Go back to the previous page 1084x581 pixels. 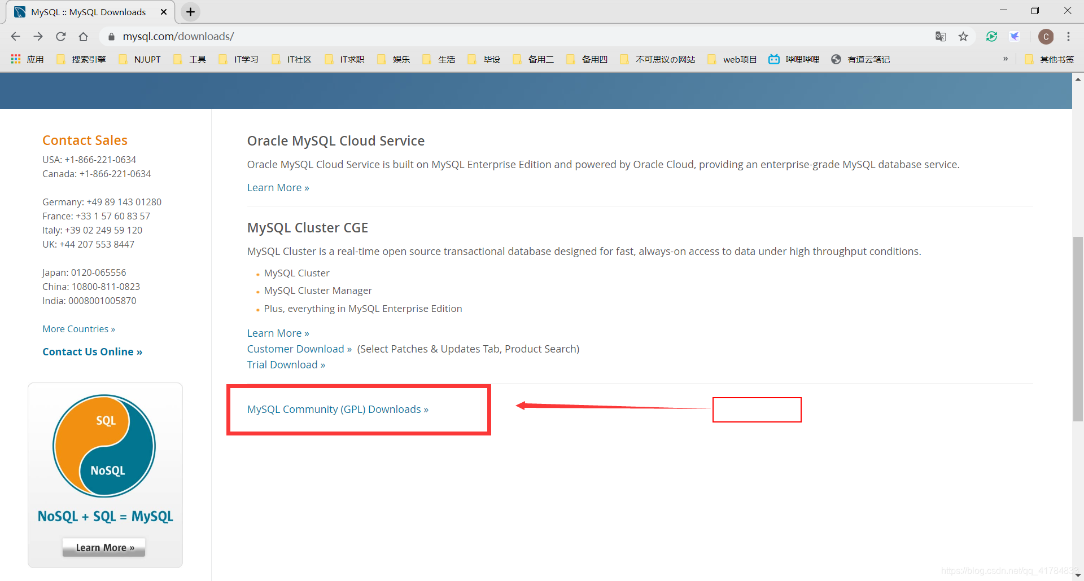[x=15, y=36]
